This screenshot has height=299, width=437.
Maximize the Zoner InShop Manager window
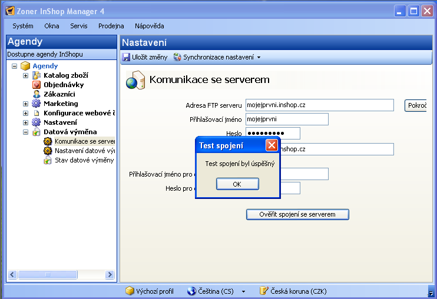click(x=413, y=11)
